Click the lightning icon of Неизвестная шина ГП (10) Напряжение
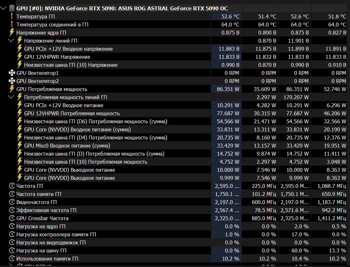Image resolution: width=350 pixels, height=267 pixels. pos(20,65)
